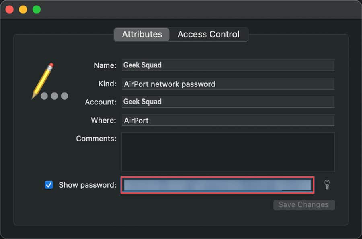Select the Account field text Geek Squad
The height and width of the screenshot is (239, 362).
[228, 102]
